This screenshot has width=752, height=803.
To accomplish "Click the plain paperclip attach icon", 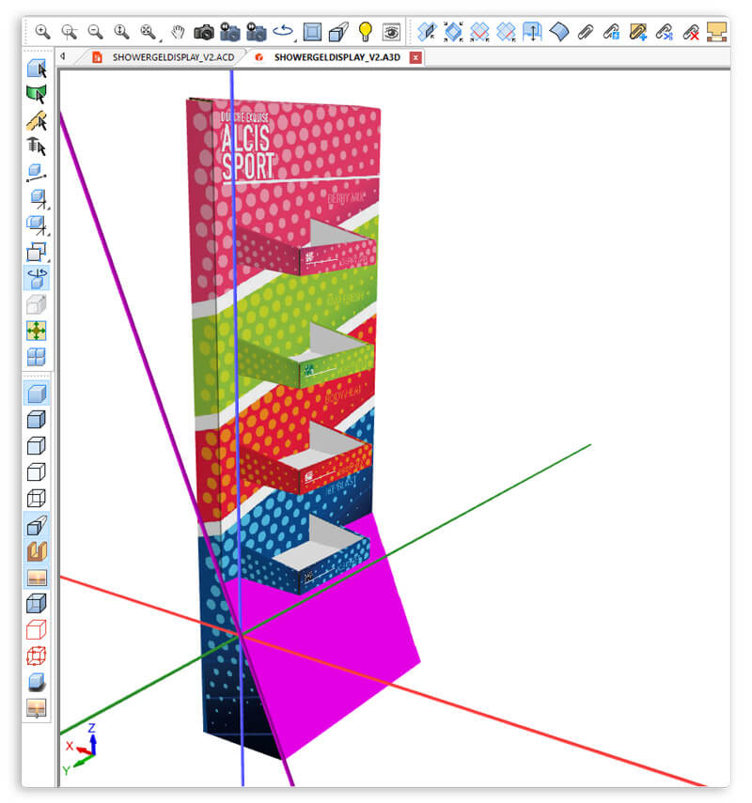I will pyautogui.click(x=585, y=31).
